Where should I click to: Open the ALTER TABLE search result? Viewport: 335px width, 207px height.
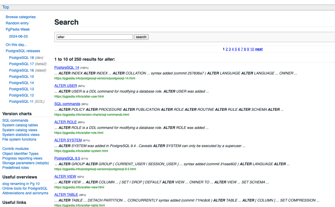[66, 194]
